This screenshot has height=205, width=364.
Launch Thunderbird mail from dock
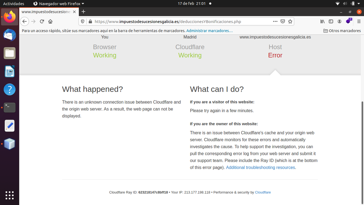pos(10,35)
